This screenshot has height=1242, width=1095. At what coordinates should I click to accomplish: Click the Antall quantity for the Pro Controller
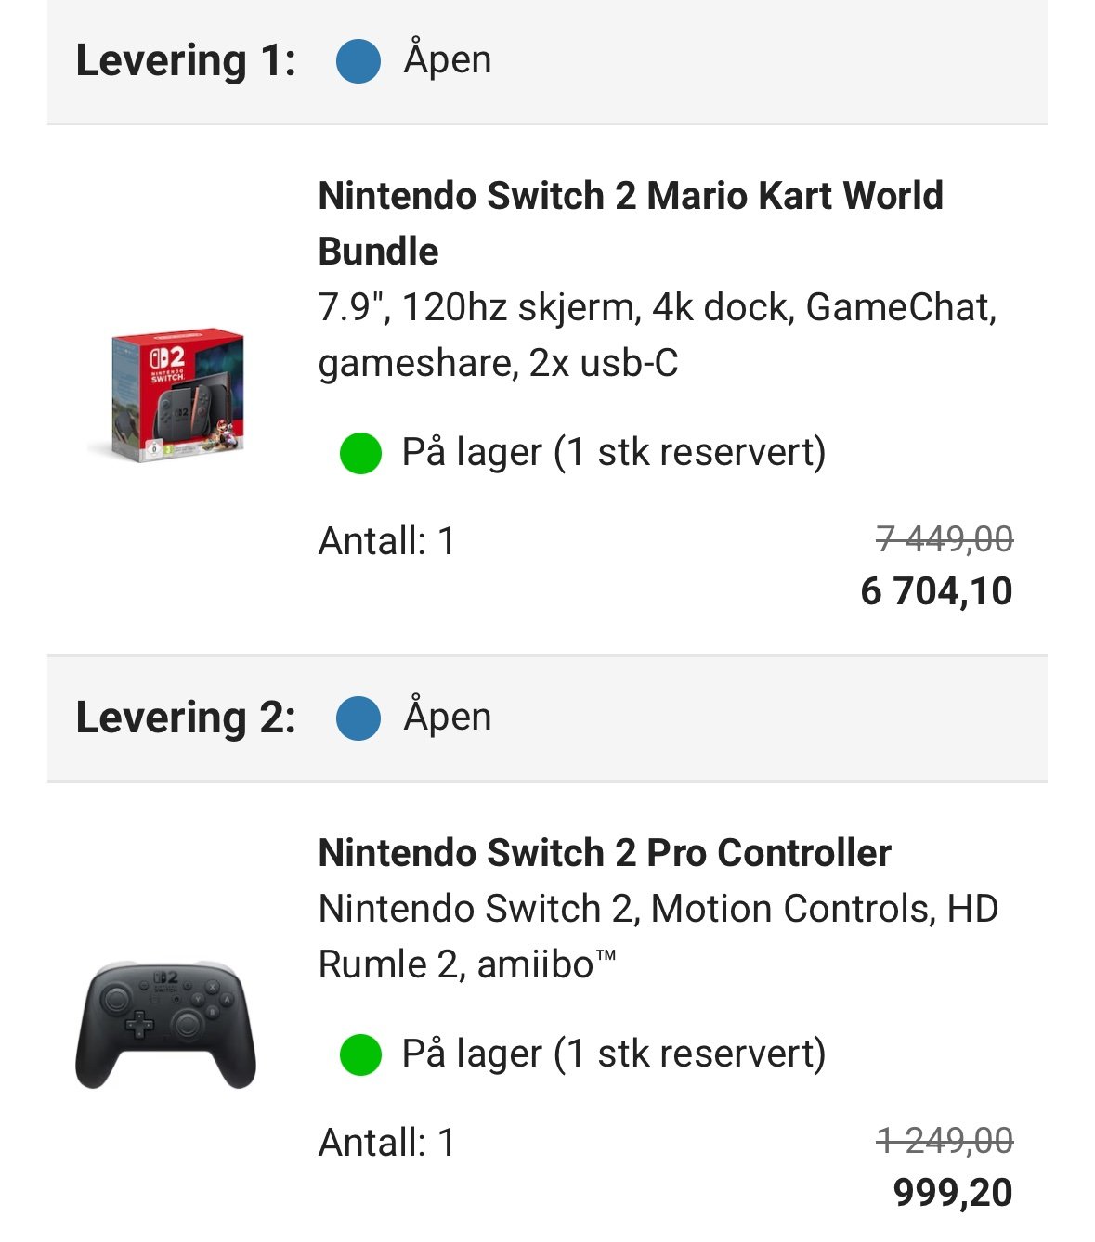click(x=387, y=1143)
